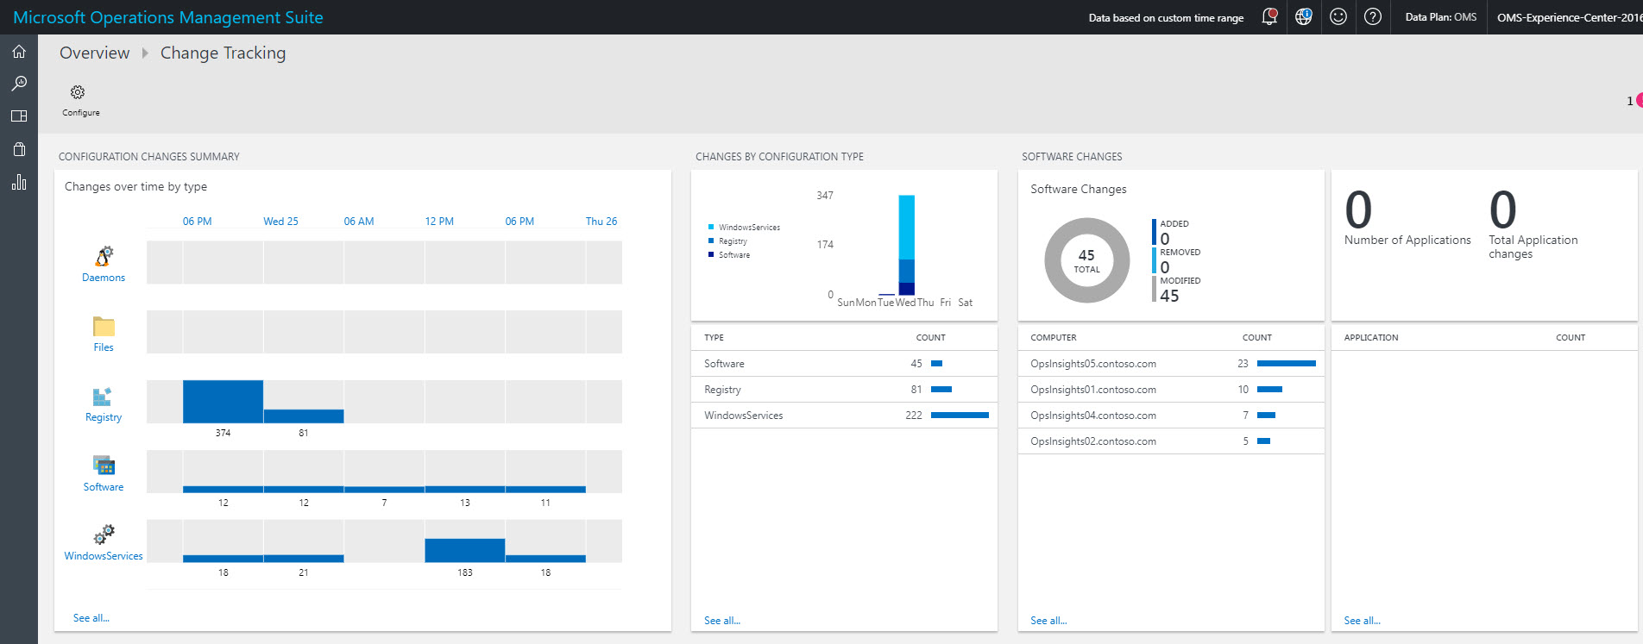Click the TYPE column header
The height and width of the screenshot is (644, 1643).
tap(714, 338)
